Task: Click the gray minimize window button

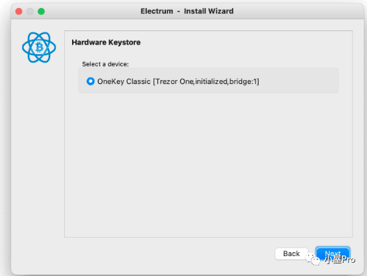Action: 30,11
